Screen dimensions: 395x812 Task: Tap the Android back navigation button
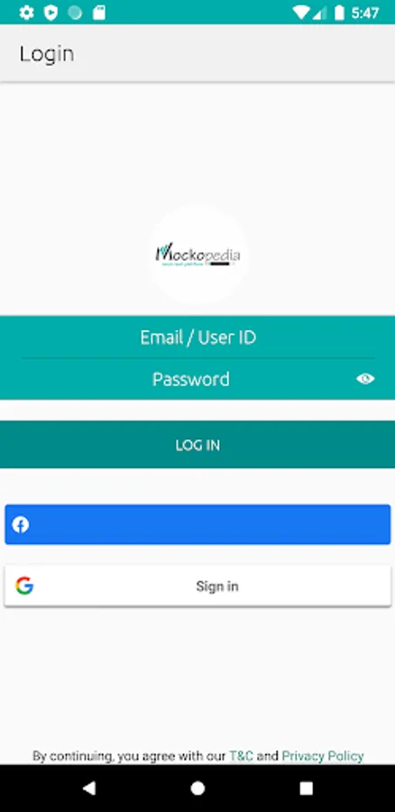89,788
